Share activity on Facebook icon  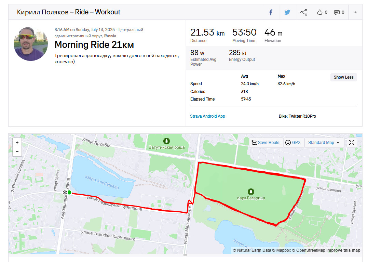[271, 12]
